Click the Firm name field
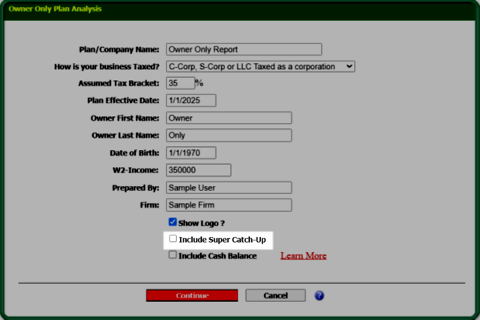This screenshot has height=320, width=480. [x=228, y=205]
